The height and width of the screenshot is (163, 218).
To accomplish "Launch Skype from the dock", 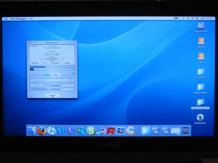I will (x=91, y=130).
